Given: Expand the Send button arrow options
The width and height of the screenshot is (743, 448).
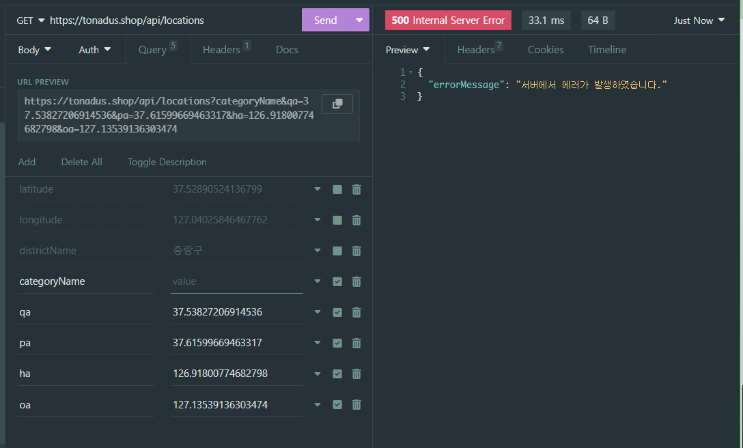Looking at the screenshot, I should pos(359,20).
